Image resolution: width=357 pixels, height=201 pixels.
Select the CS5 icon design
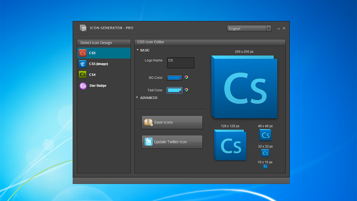(x=98, y=53)
